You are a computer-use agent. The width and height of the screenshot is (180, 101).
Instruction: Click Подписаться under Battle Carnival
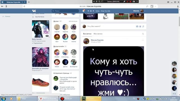click(x=37, y=43)
